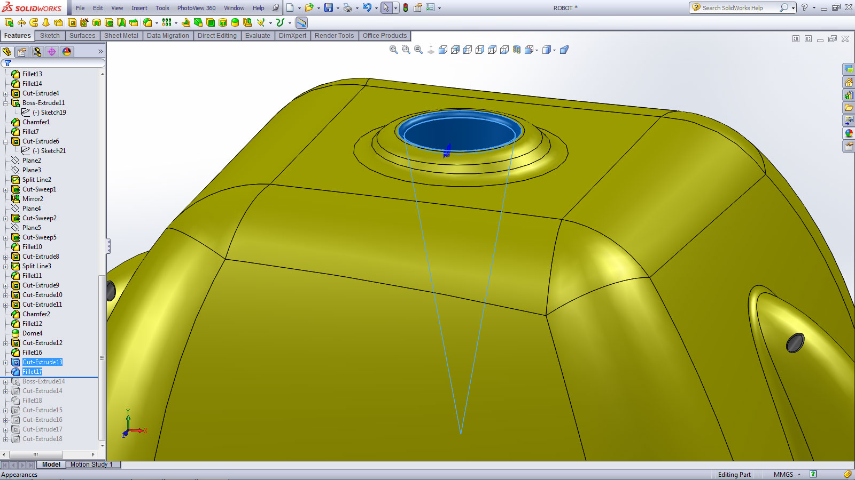Open the Hole Wizard tool
Viewport: 855px width, 480px height.
[84, 22]
